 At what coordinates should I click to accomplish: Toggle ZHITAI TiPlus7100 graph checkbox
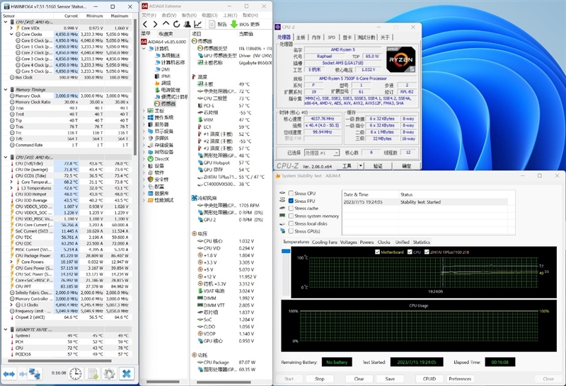(x=427, y=252)
